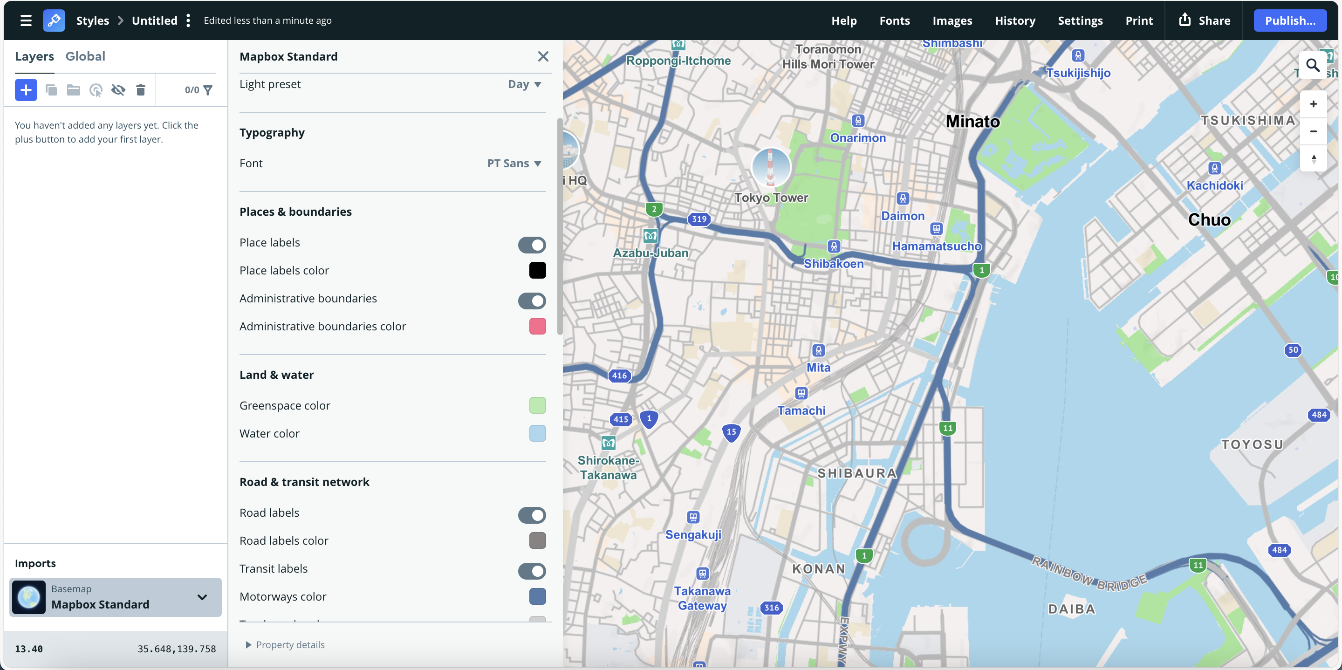Zoom in the map with plus button

[x=1313, y=104]
